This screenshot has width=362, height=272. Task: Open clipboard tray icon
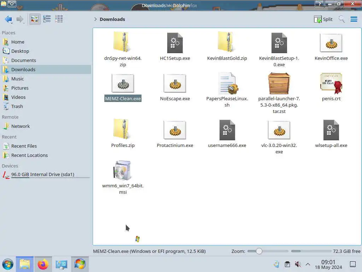tap(287, 264)
